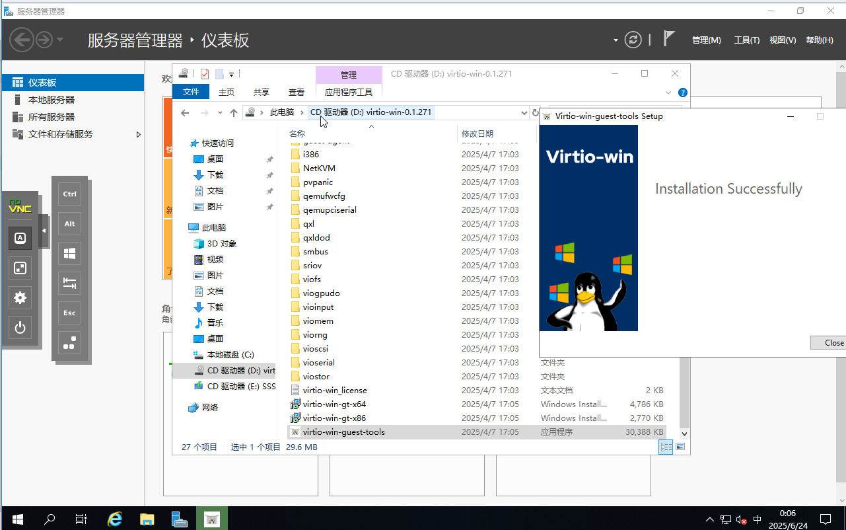Select virtio-win_license text file
The width and height of the screenshot is (846, 530).
(x=335, y=390)
